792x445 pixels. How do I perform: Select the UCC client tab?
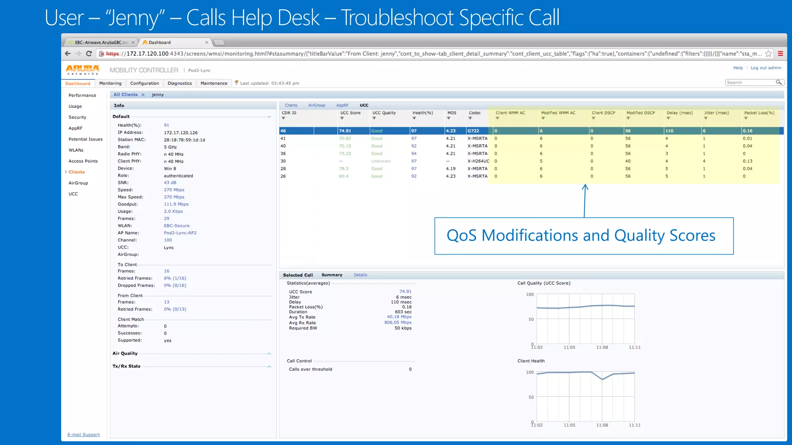pos(364,105)
